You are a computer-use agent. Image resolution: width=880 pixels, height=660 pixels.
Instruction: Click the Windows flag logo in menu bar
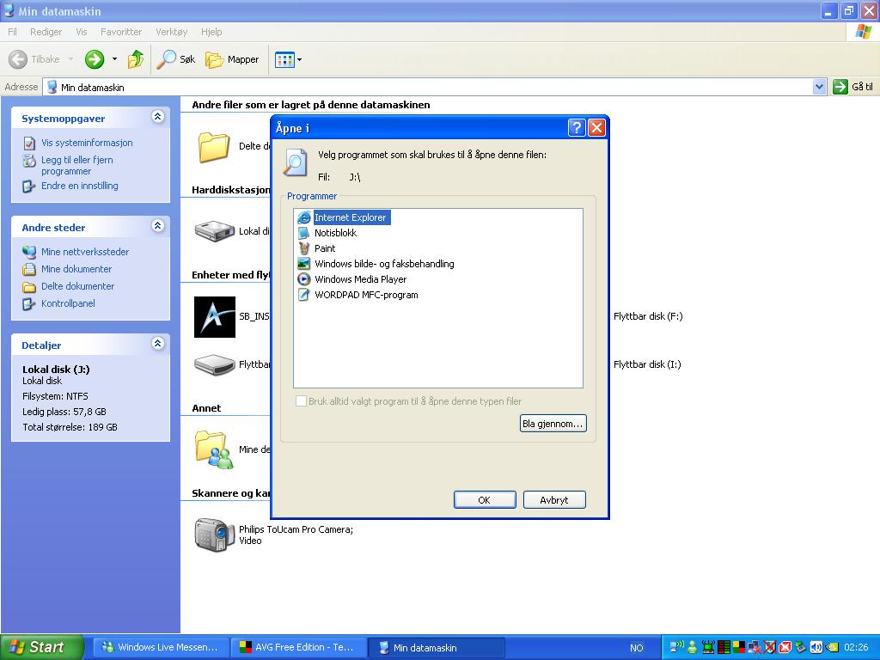coord(863,32)
